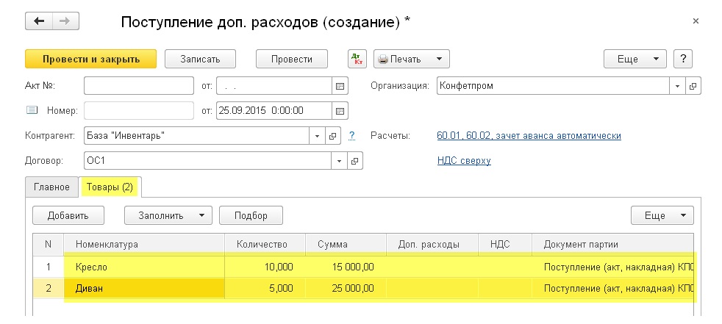
Task: Focus the Номер input field
Action: (x=139, y=110)
